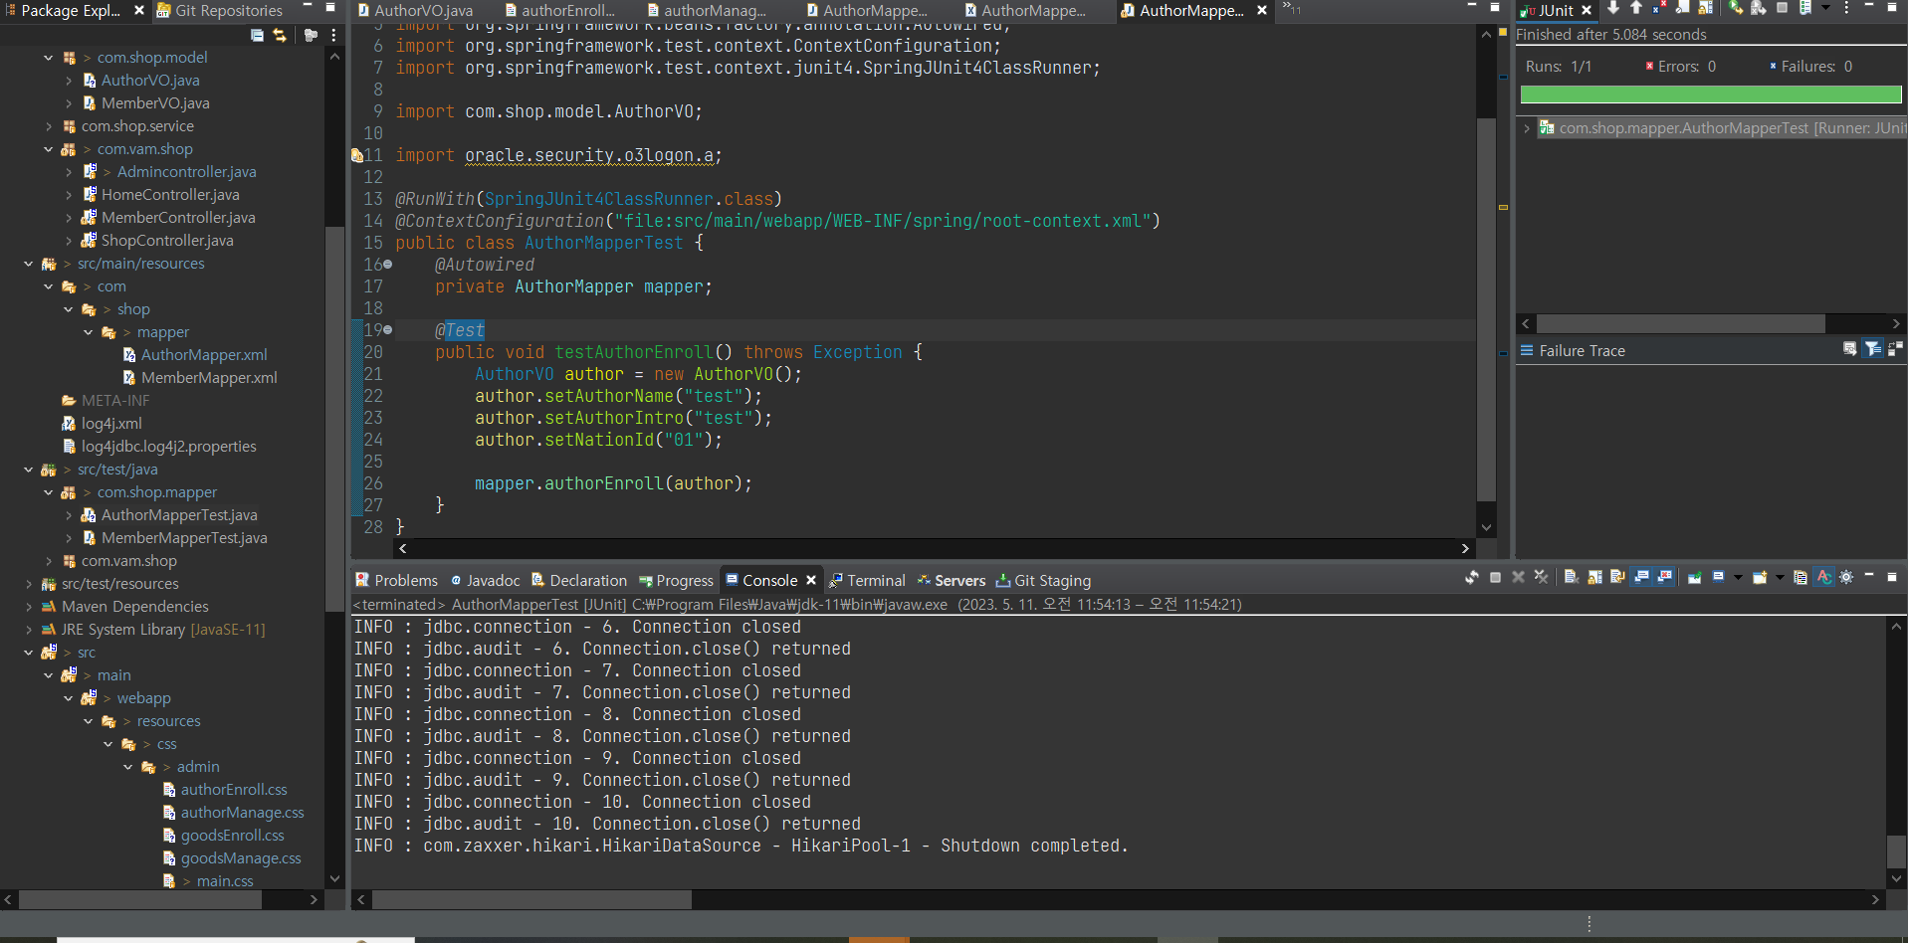This screenshot has height=943, width=1908.
Task: Click Package Explorer horizontal scrollbar
Action: (x=140, y=899)
